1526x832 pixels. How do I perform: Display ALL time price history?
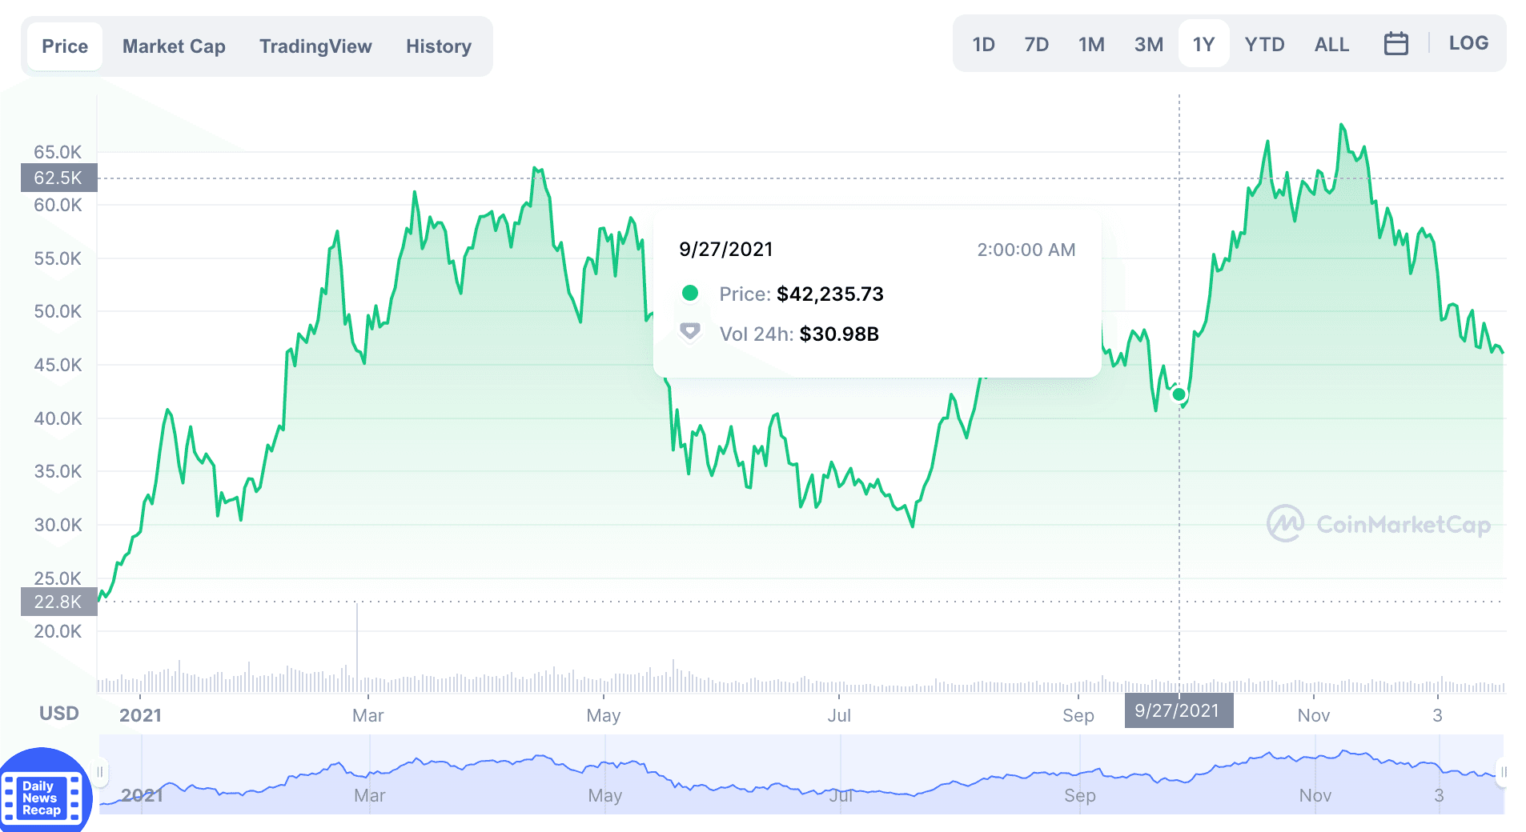1331,45
